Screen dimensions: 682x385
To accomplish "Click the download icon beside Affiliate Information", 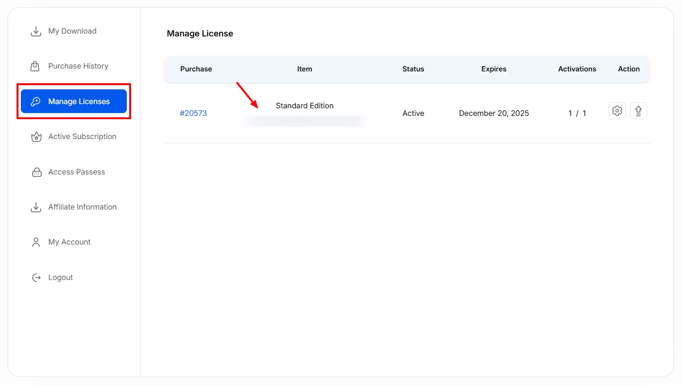I will pos(36,207).
